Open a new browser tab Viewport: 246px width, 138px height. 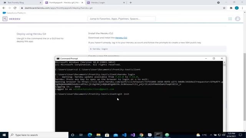[131, 3]
